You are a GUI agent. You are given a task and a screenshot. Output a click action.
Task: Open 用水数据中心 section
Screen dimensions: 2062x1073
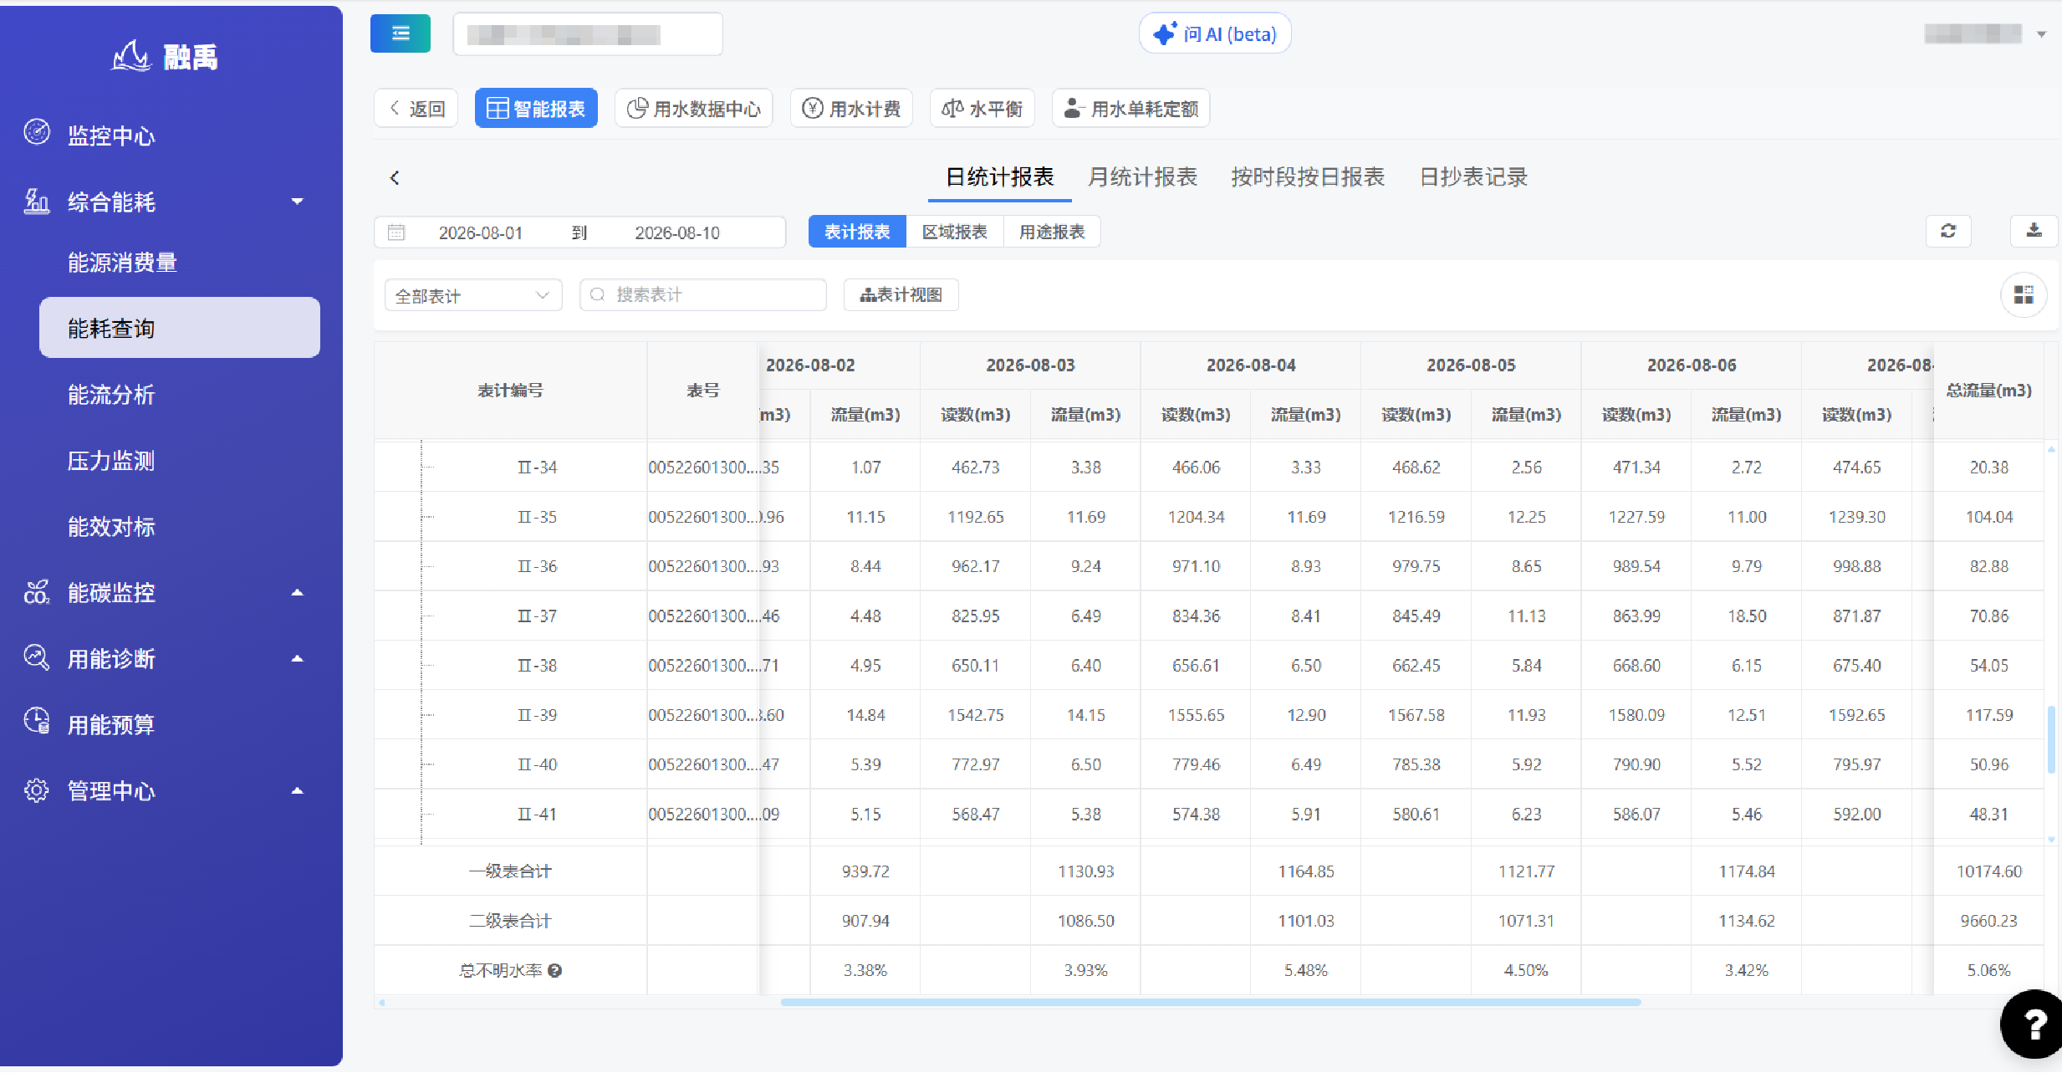[693, 109]
